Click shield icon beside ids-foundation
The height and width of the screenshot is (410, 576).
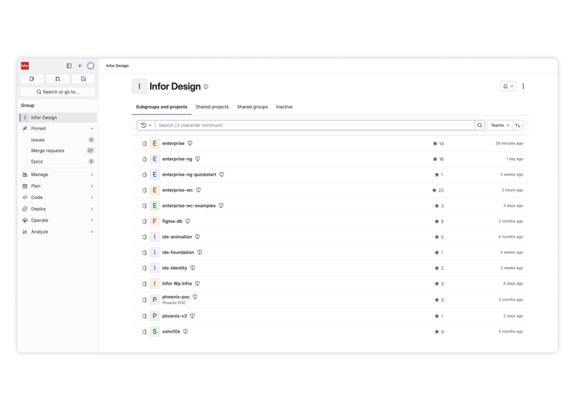[200, 253]
